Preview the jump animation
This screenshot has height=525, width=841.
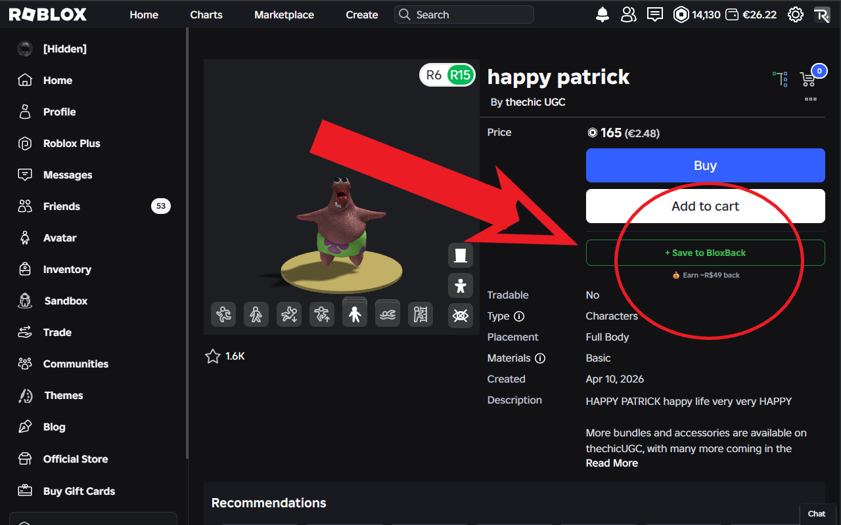click(x=322, y=314)
